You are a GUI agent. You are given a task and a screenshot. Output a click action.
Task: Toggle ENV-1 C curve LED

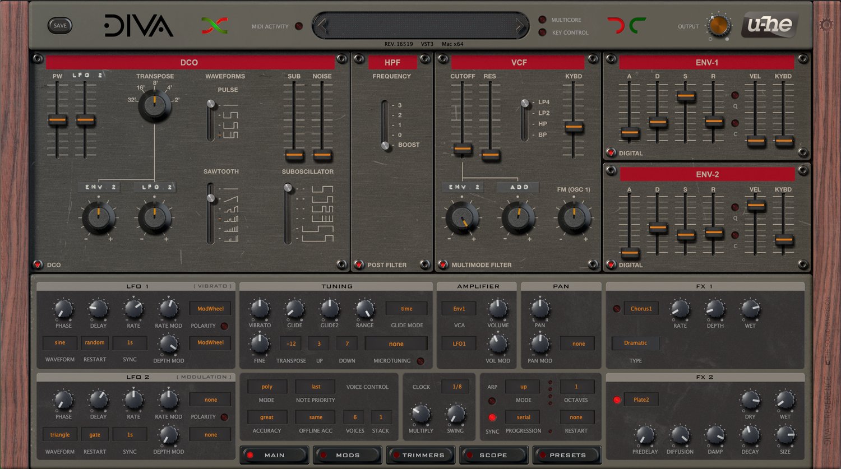point(735,123)
